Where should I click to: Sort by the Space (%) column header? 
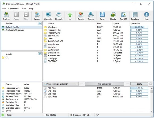pyautogui.click(x=135, y=23)
